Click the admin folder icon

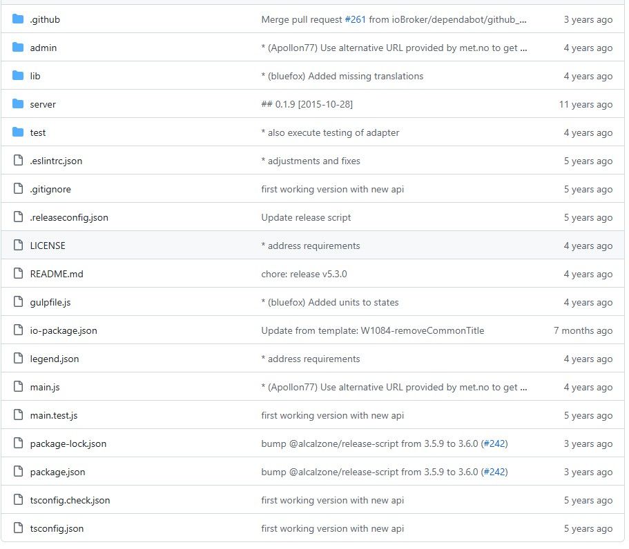(x=18, y=48)
